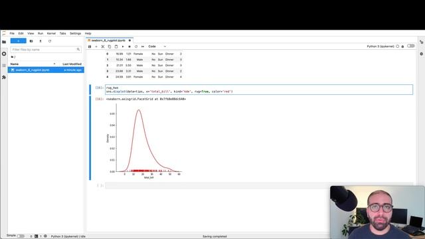The height and width of the screenshot is (239, 425).
Task: Click the Filter files by name field
Action: (46, 50)
